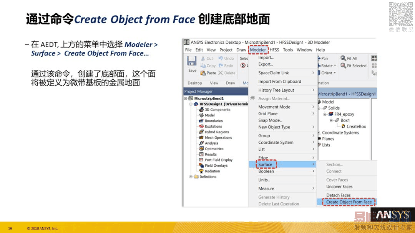Viewport: 415px width, 233px height.
Task: Click the CreateBox operation icon
Action: pos(343,126)
